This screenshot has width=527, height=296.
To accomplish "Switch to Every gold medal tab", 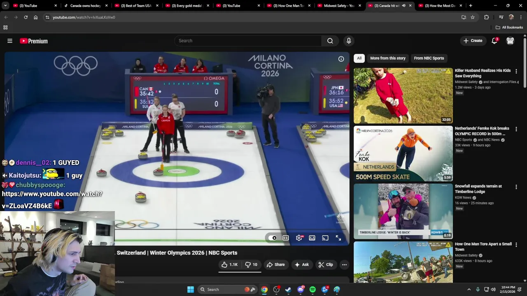I will click(x=187, y=6).
